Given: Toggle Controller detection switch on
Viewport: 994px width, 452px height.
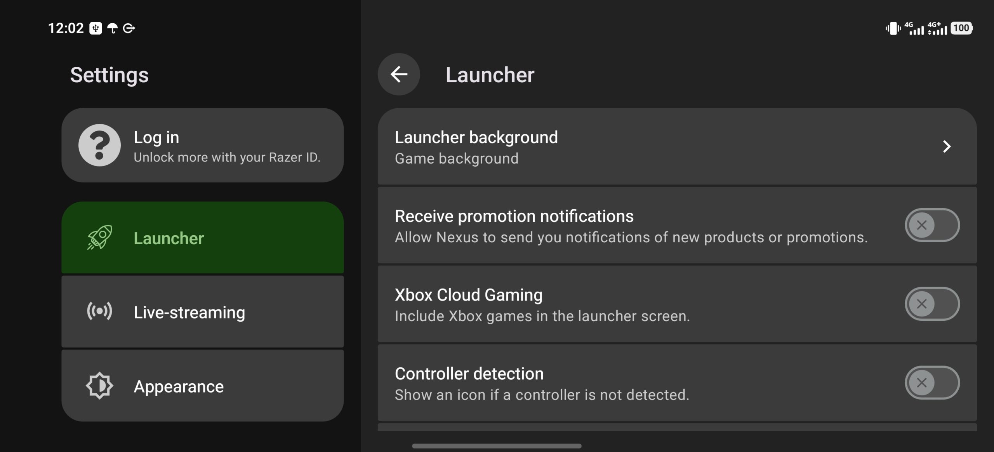Looking at the screenshot, I should coord(932,383).
